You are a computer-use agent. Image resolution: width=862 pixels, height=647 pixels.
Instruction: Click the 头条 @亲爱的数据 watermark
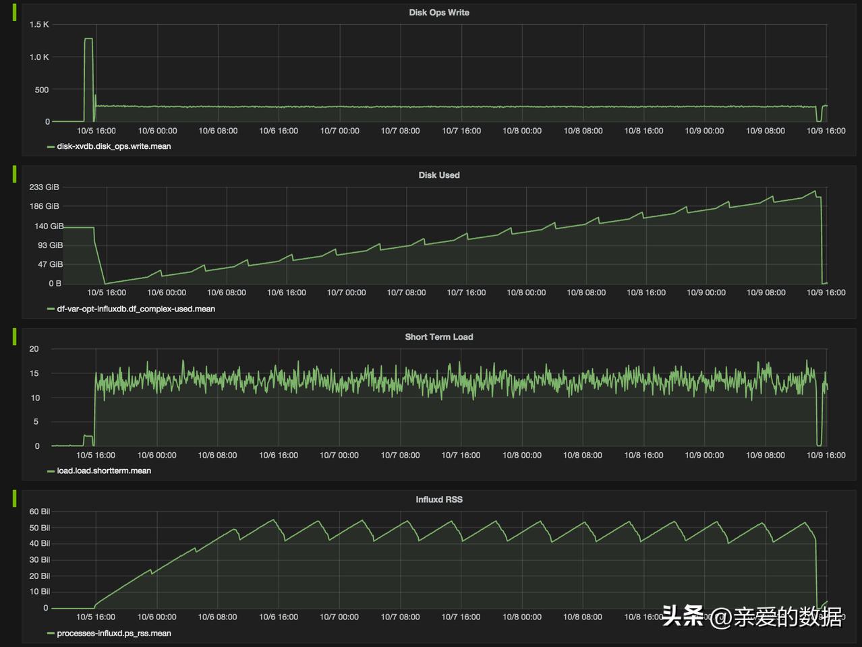point(752,616)
